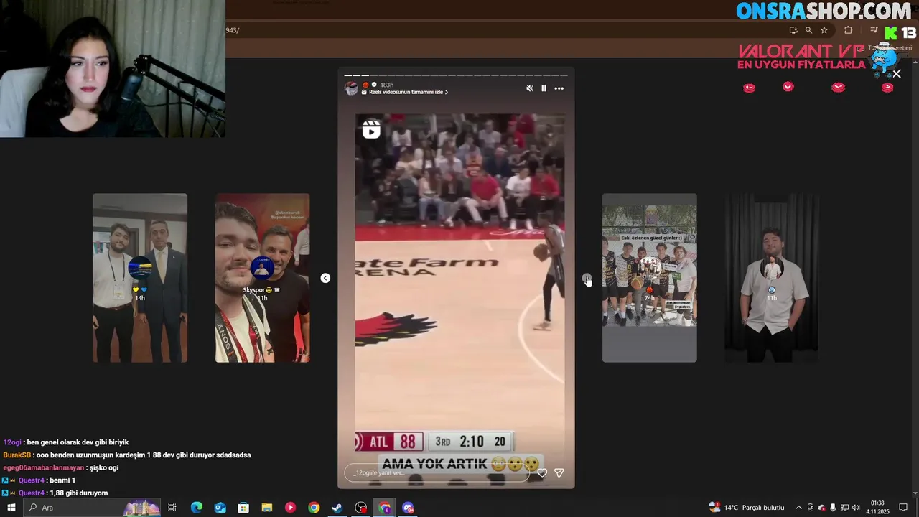919x517 pixels.
Task: Open the volume speaker tray icon
Action: [x=856, y=508]
